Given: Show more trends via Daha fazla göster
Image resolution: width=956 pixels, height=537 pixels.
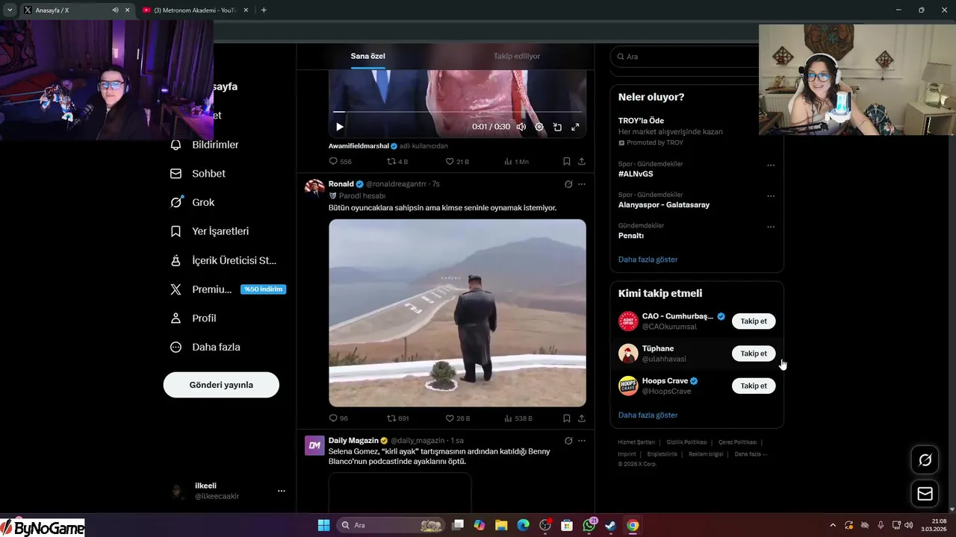Looking at the screenshot, I should pos(648,260).
